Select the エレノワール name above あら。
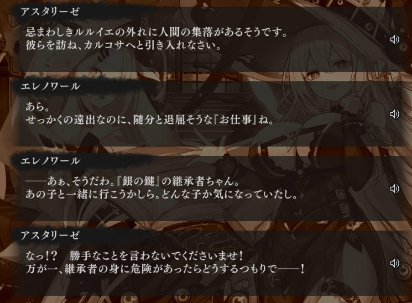 click(50, 86)
